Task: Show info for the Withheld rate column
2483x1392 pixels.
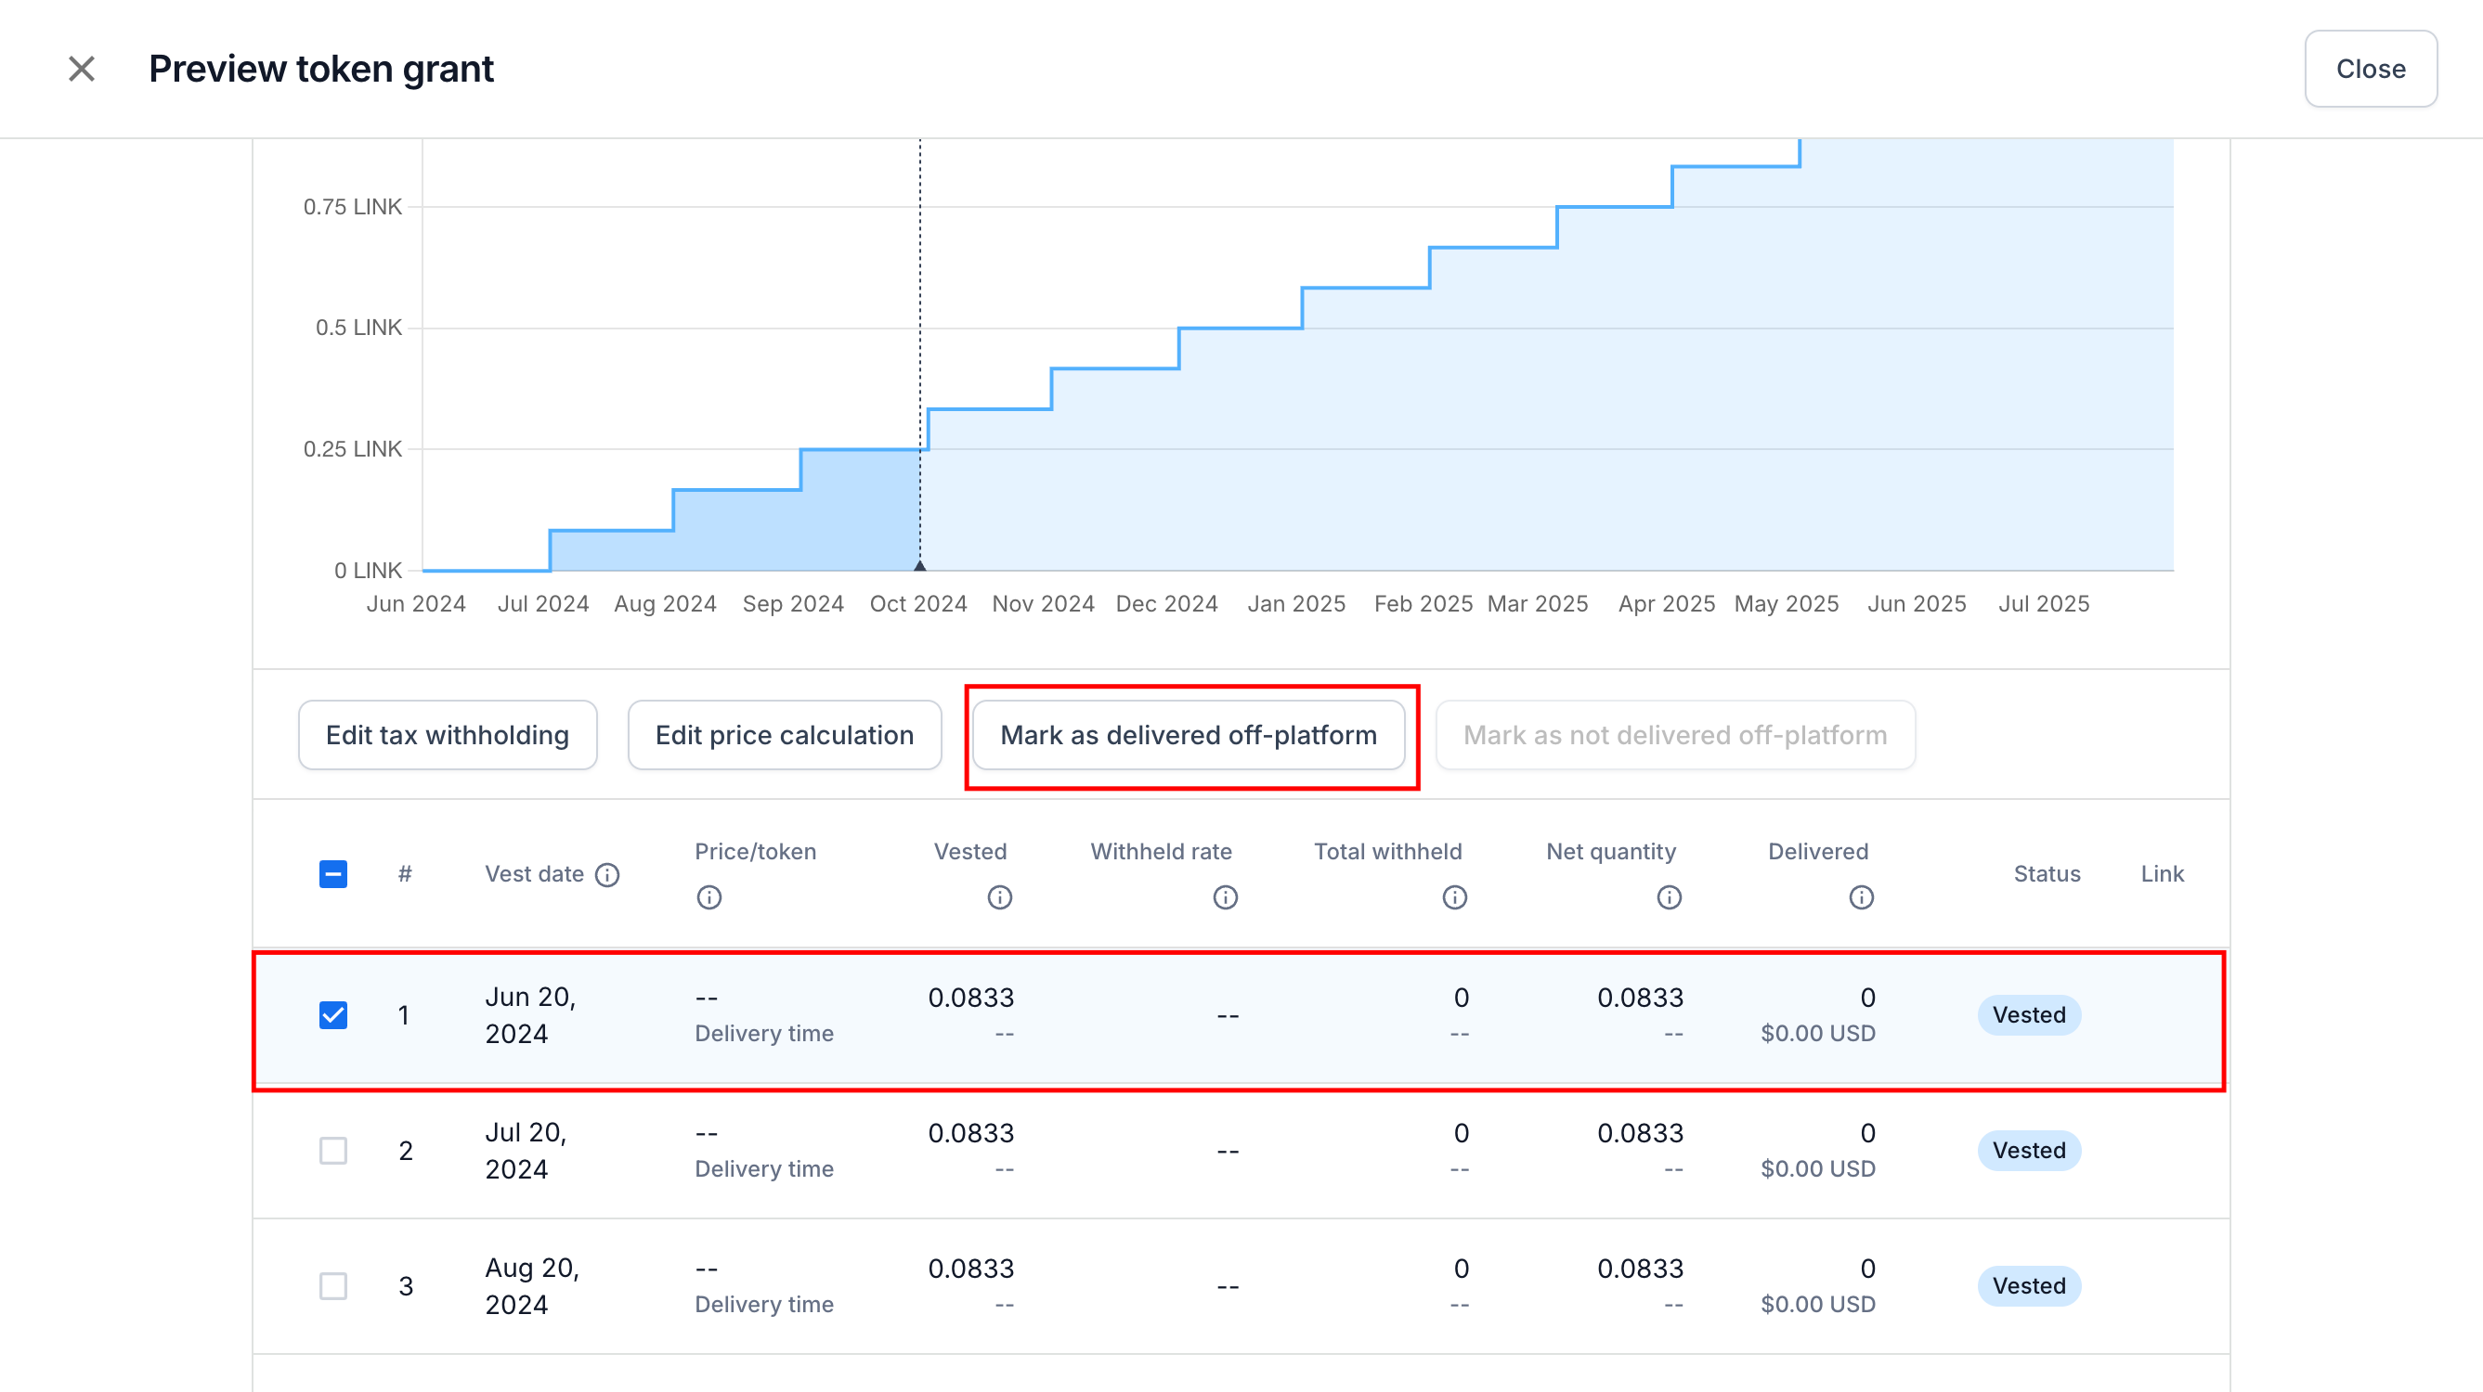Action: point(1225,897)
